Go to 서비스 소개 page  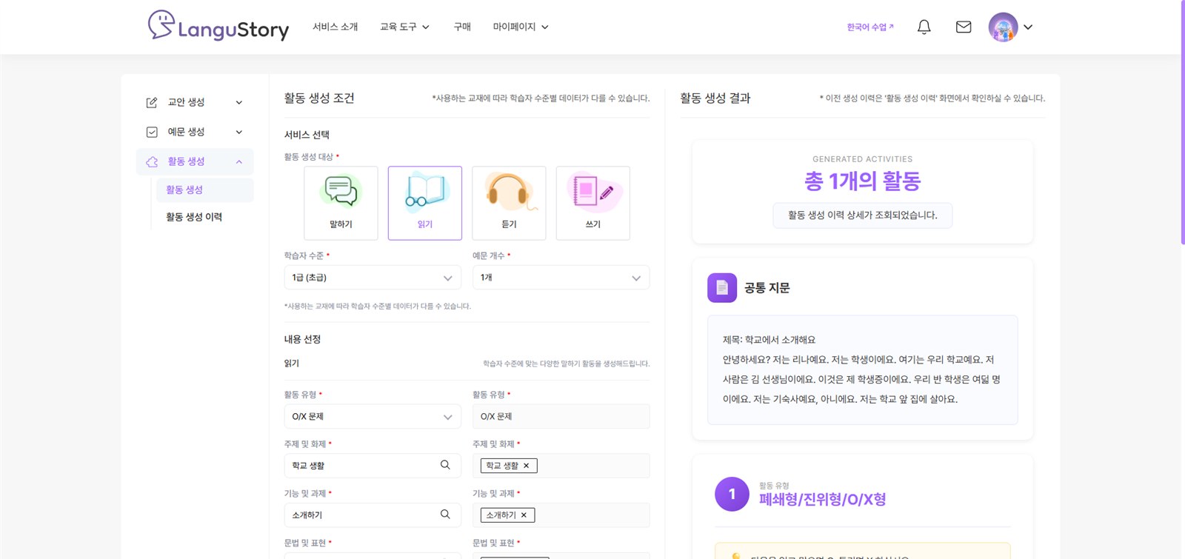[335, 27]
